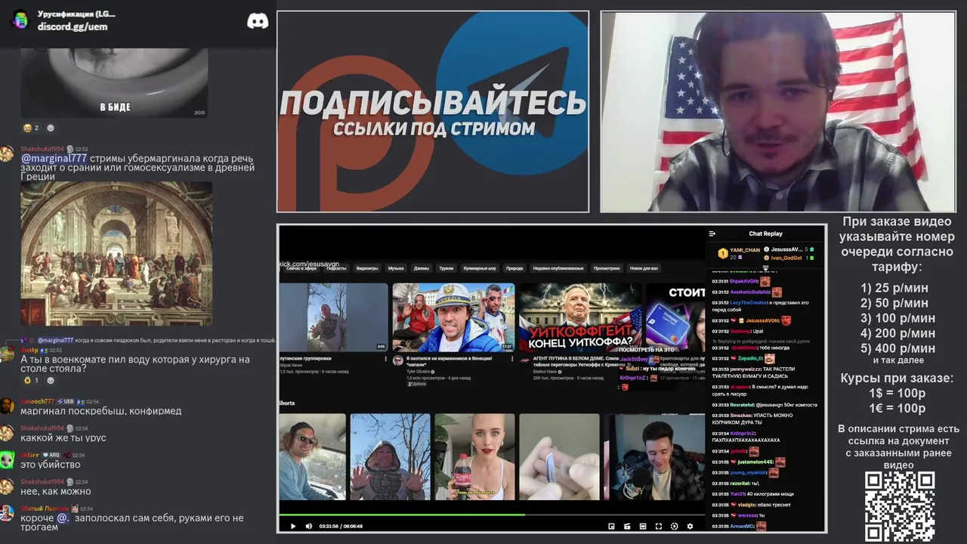Click username LazyTheCreator in chat replay
Viewport: 967px width, 544px height.
tap(749, 302)
